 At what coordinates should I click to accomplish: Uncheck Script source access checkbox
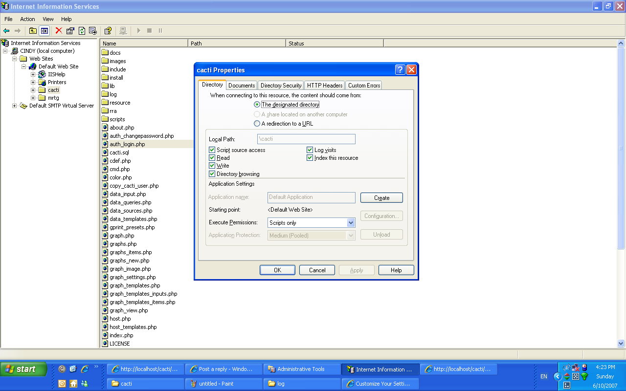tap(212, 150)
